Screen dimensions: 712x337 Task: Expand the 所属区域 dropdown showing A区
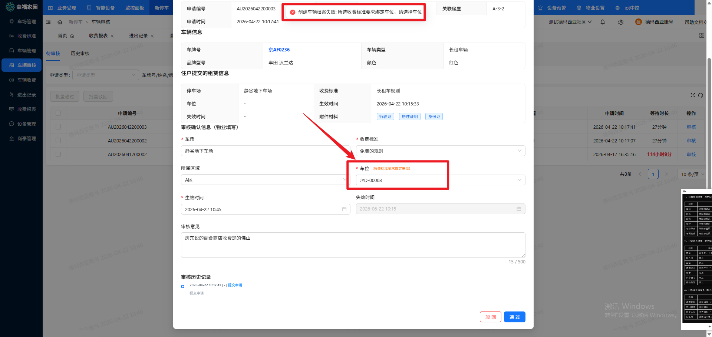coord(265,180)
